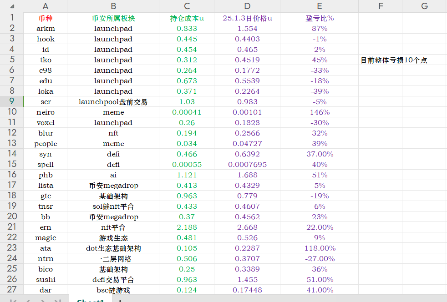The width and height of the screenshot is (447, 302).
Task: Select sushi price cell 1.455
Action: [247, 280]
